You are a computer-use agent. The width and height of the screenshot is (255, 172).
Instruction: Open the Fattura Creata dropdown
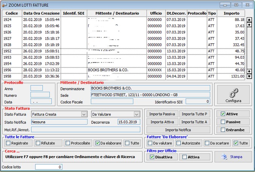click(84, 114)
